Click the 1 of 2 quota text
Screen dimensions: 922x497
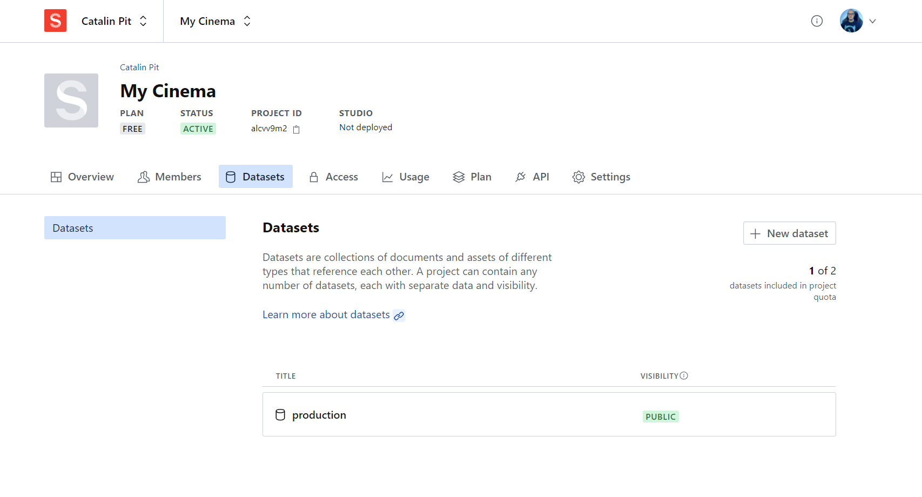coord(822,271)
